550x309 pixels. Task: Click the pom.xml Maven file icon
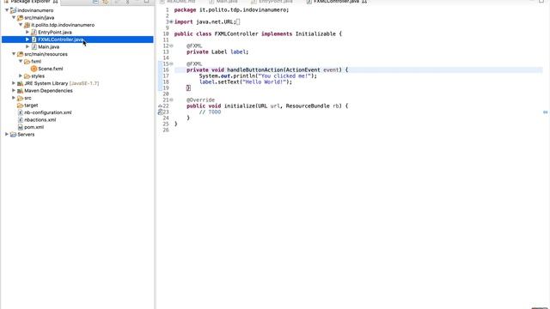pyautogui.click(x=21, y=127)
